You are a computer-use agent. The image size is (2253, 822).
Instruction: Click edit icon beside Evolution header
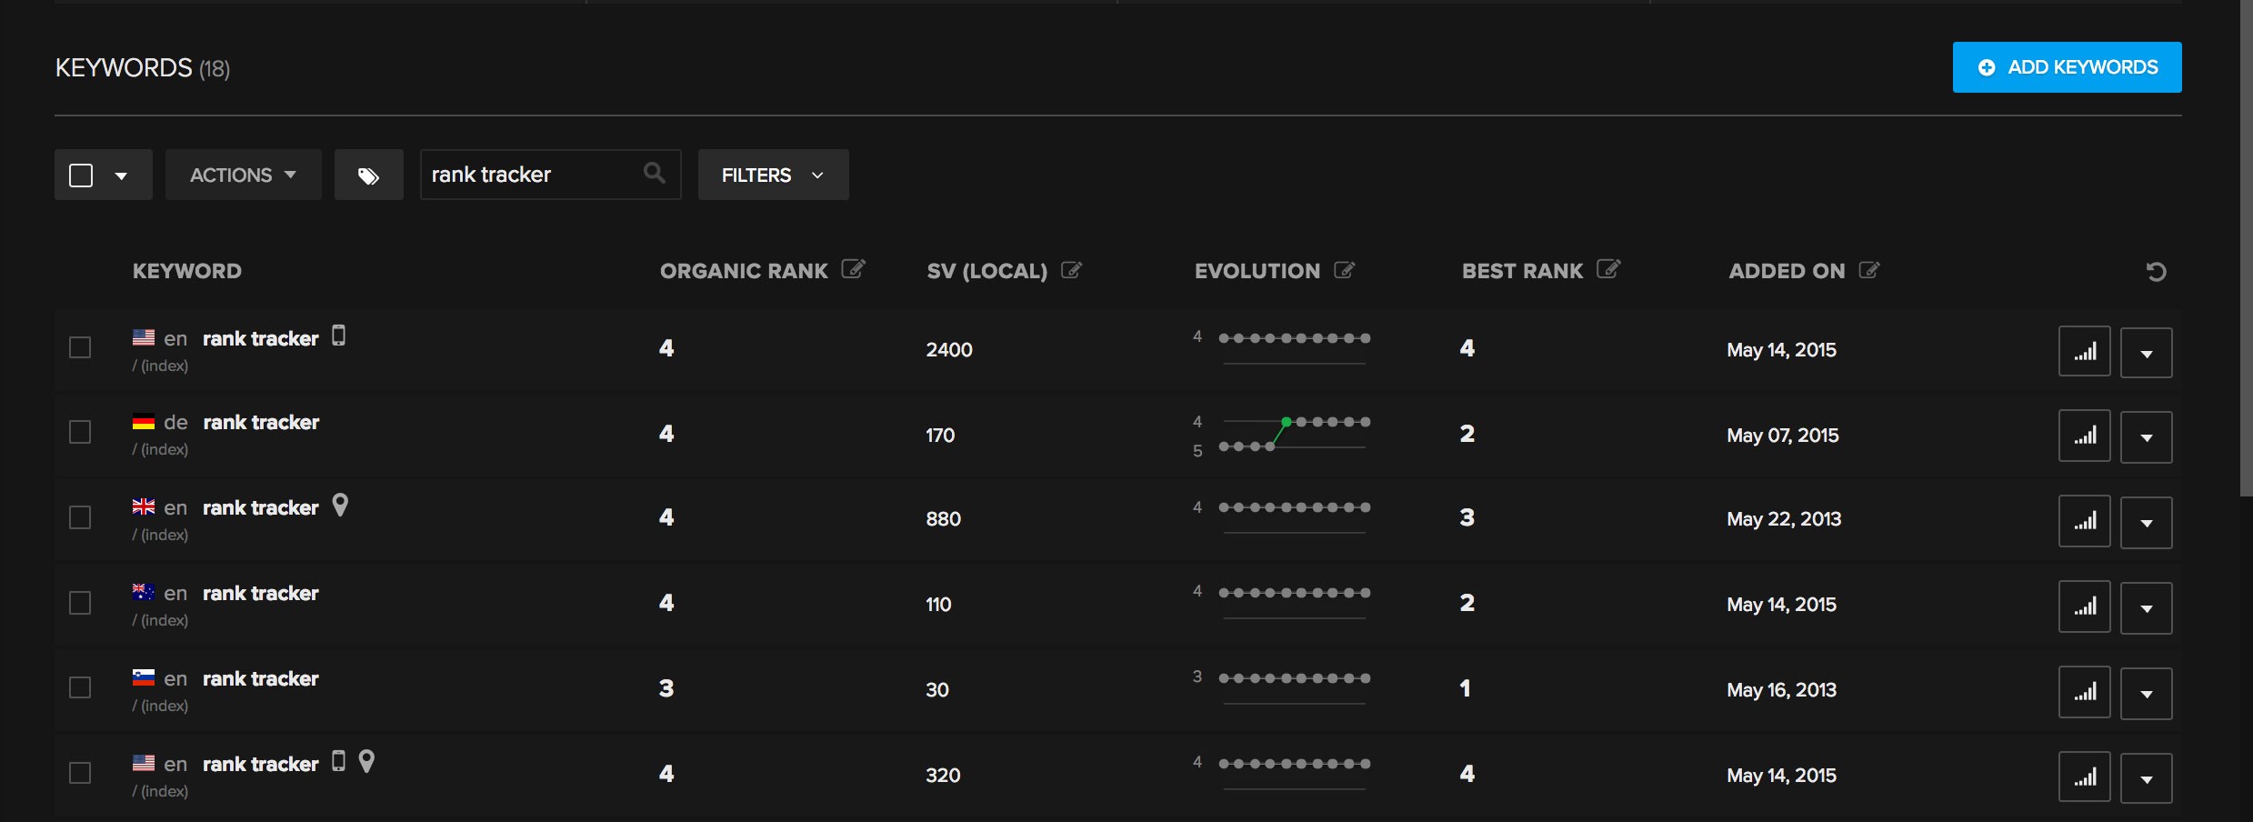(x=1344, y=270)
